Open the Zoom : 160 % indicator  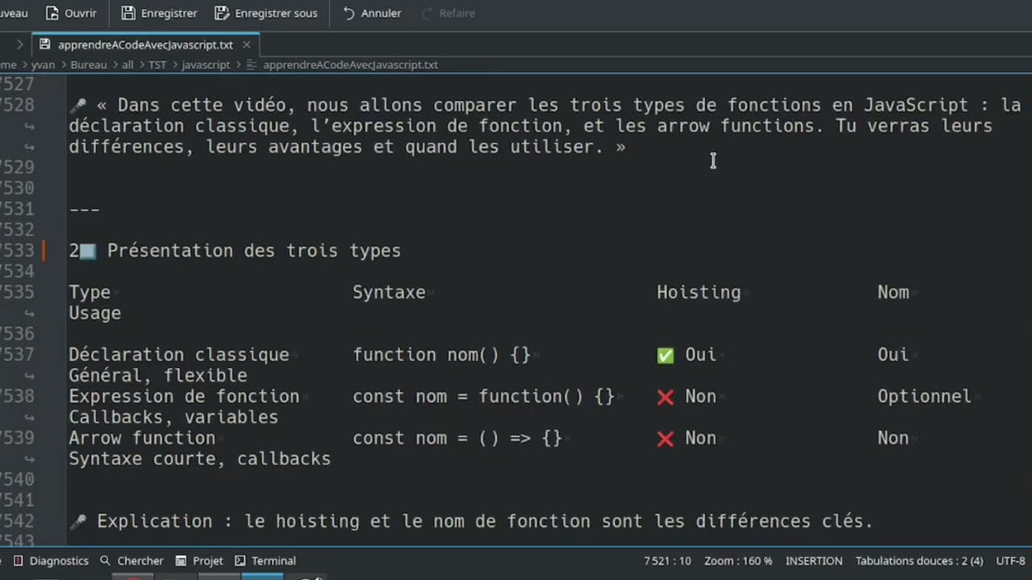click(738, 561)
